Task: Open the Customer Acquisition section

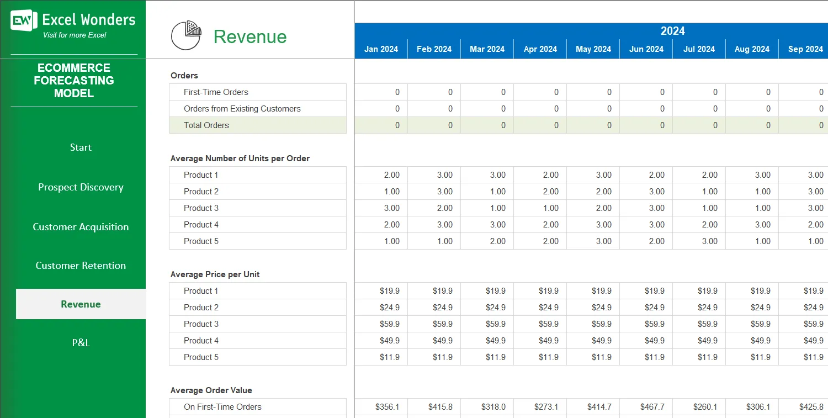Action: click(81, 226)
